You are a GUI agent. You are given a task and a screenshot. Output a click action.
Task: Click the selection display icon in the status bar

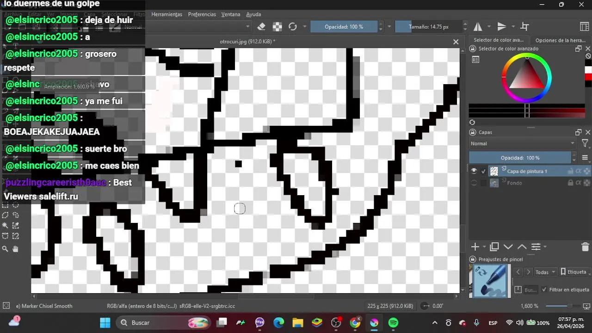point(6,306)
